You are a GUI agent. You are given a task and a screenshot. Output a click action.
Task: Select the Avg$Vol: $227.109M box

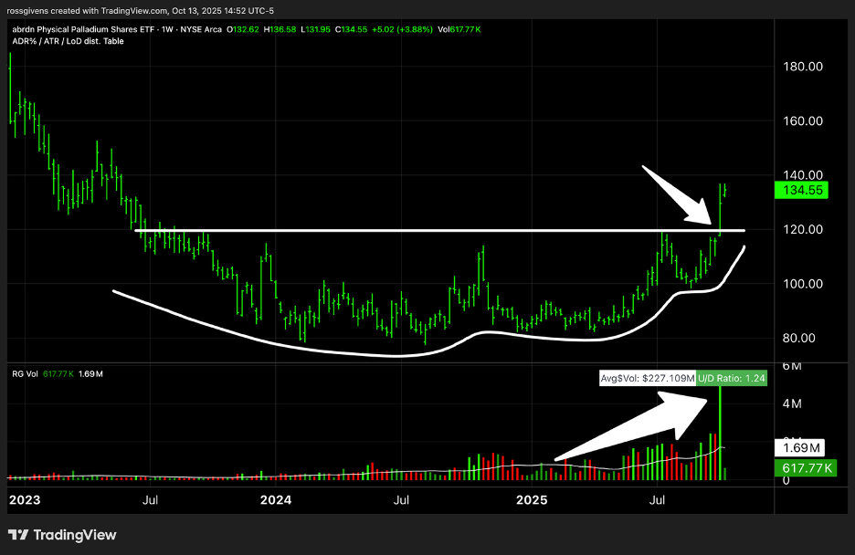tap(648, 377)
